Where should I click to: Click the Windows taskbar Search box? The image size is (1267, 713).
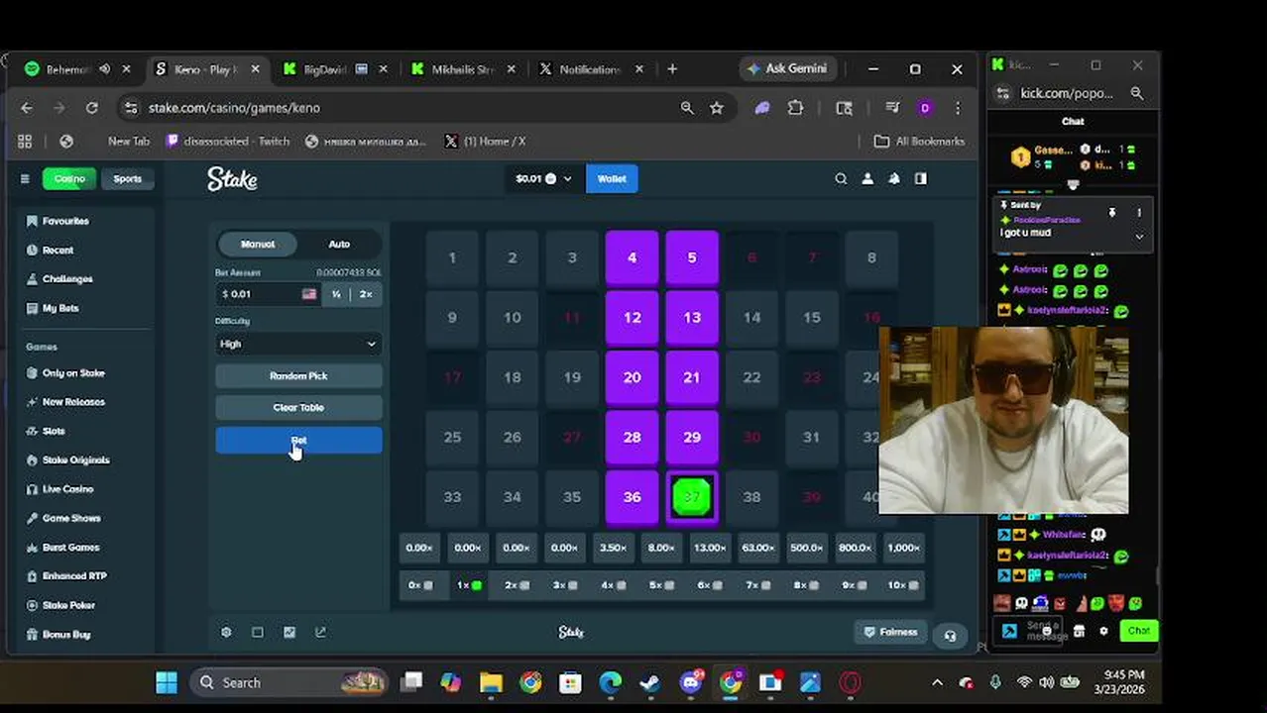click(290, 682)
